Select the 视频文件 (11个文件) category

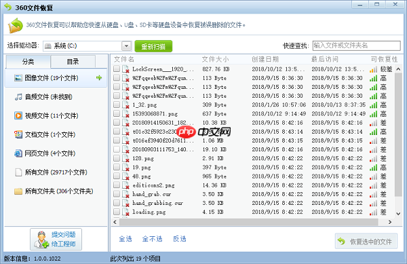coord(56,115)
